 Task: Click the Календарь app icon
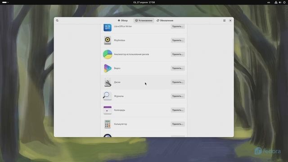click(x=108, y=110)
